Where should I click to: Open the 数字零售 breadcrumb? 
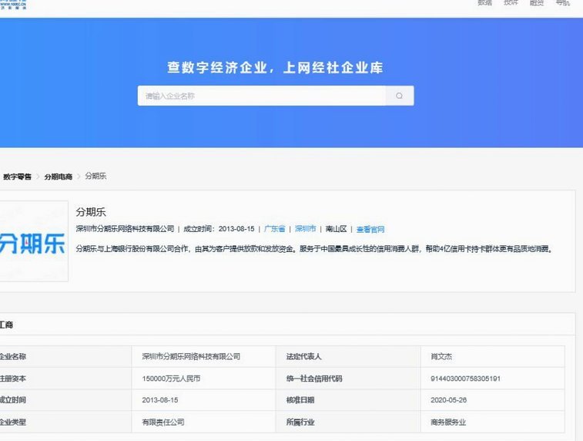(x=17, y=177)
